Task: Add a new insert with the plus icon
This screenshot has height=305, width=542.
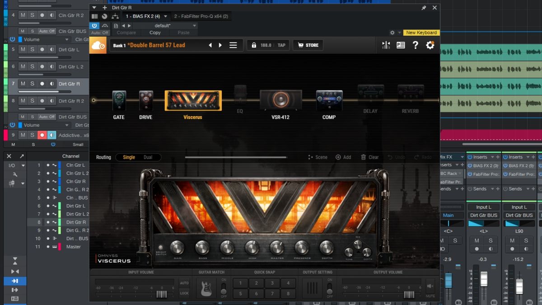Action: pyautogui.click(x=105, y=8)
